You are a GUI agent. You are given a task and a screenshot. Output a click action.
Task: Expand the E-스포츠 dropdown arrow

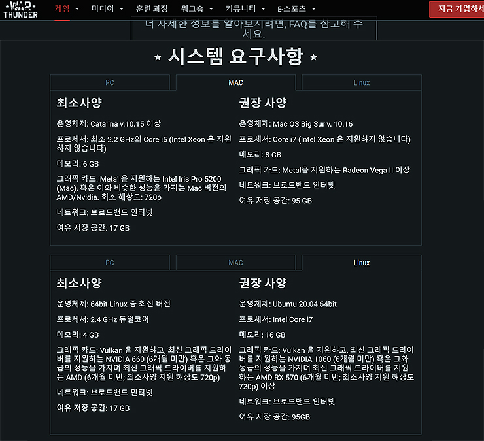pyautogui.click(x=313, y=9)
